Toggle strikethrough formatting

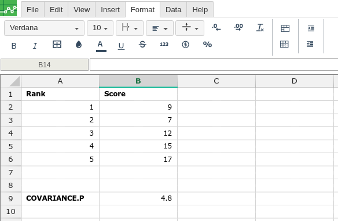coord(142,45)
